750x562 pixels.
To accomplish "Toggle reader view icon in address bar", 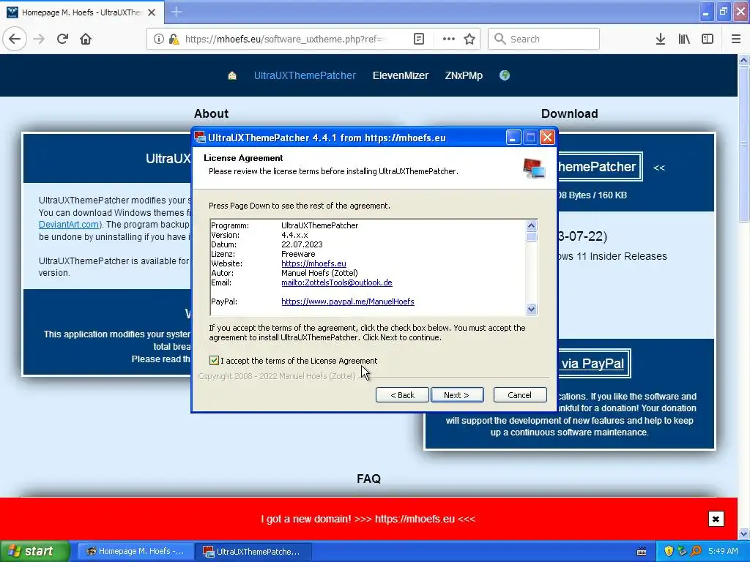I will pyautogui.click(x=419, y=39).
